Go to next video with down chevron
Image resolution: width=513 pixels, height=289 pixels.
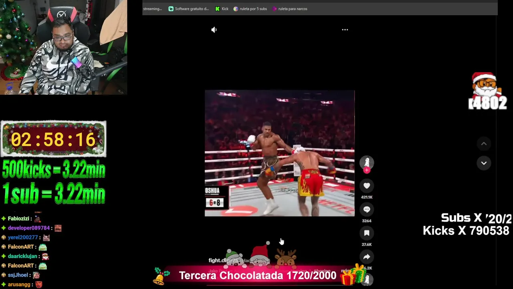pyautogui.click(x=484, y=163)
